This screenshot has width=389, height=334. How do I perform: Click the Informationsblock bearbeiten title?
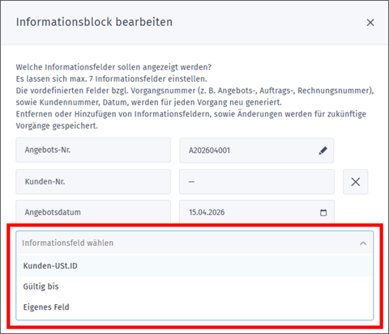pos(94,22)
